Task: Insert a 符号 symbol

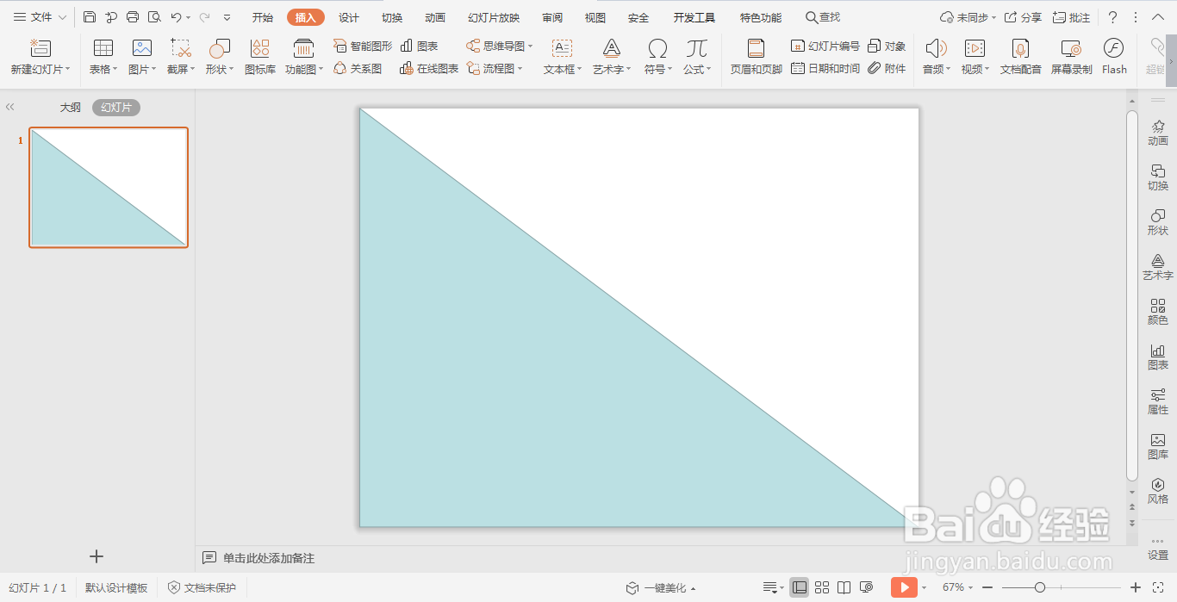Action: (x=657, y=57)
